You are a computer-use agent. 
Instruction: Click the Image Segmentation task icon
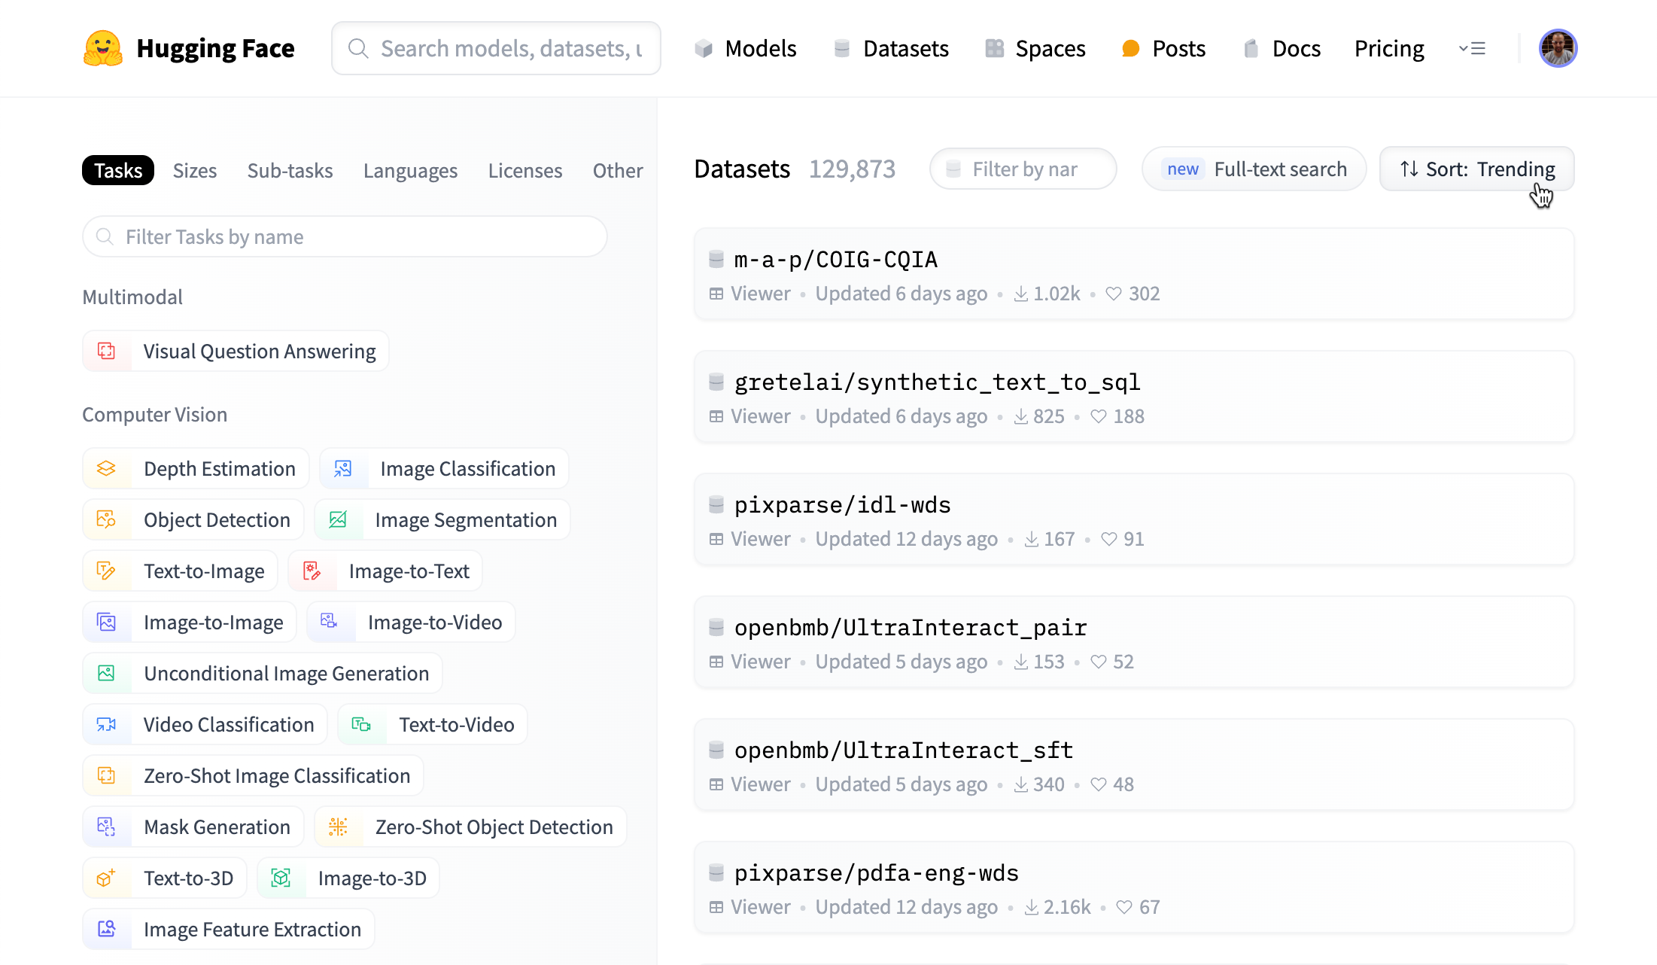[x=338, y=519]
